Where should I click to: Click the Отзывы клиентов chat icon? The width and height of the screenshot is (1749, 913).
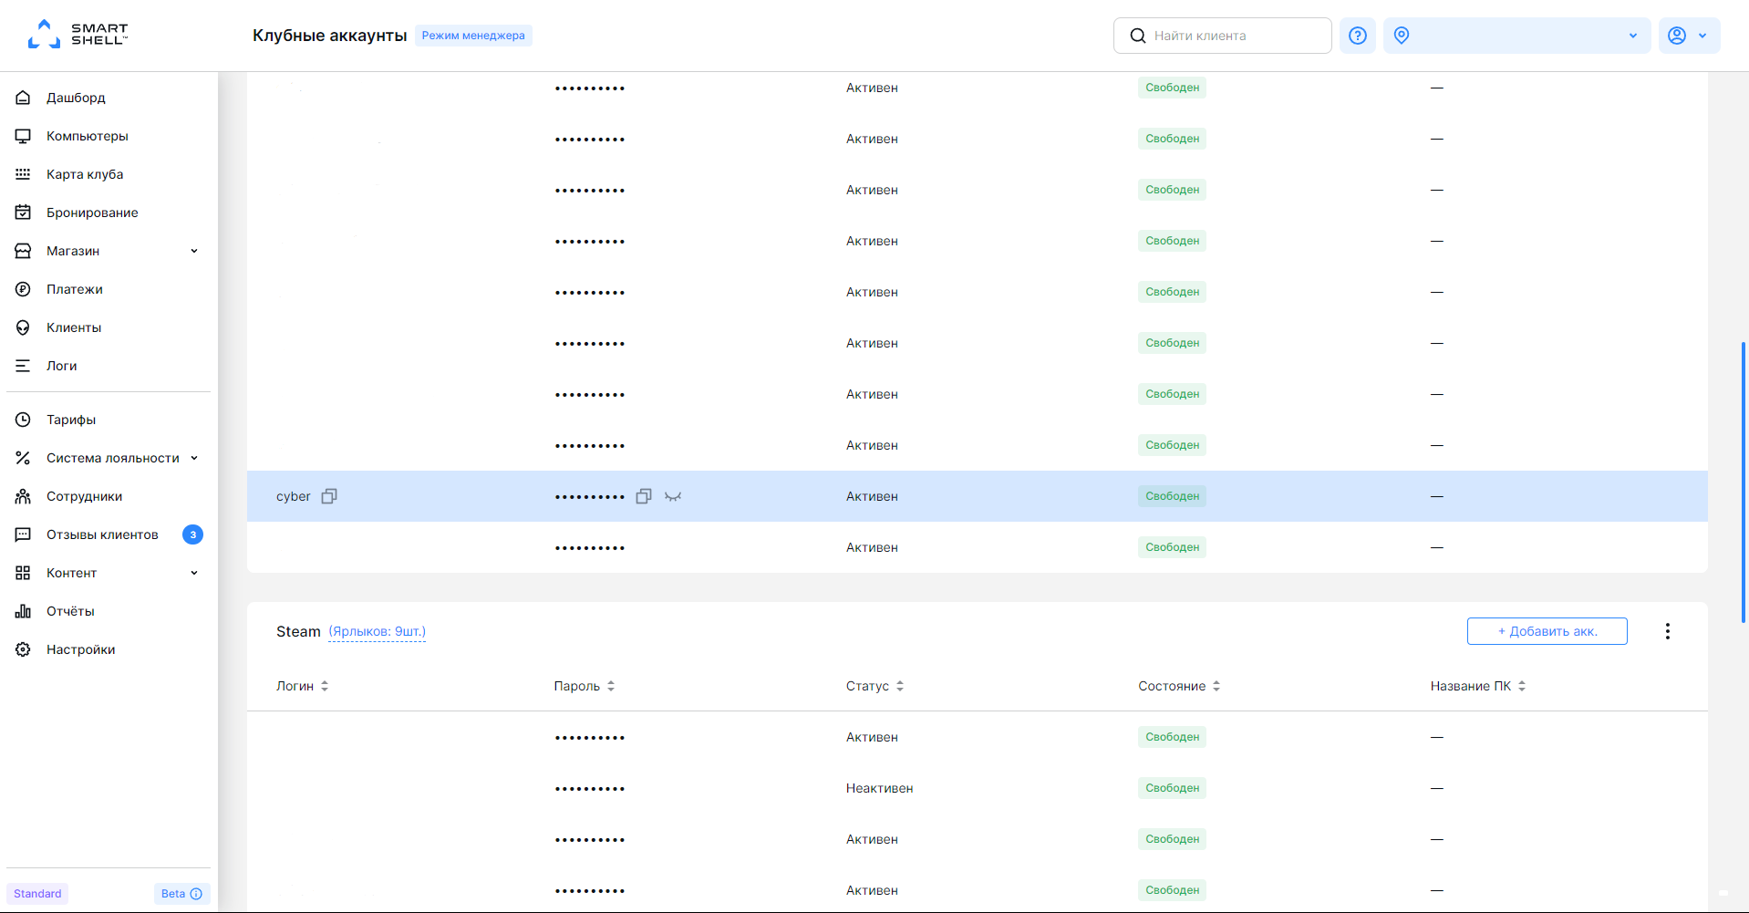(x=23, y=534)
